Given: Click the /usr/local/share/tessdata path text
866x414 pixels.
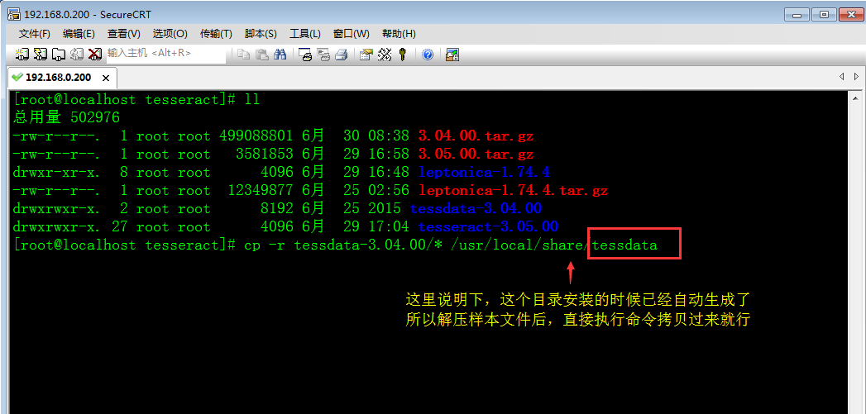Looking at the screenshot, I should [x=554, y=245].
